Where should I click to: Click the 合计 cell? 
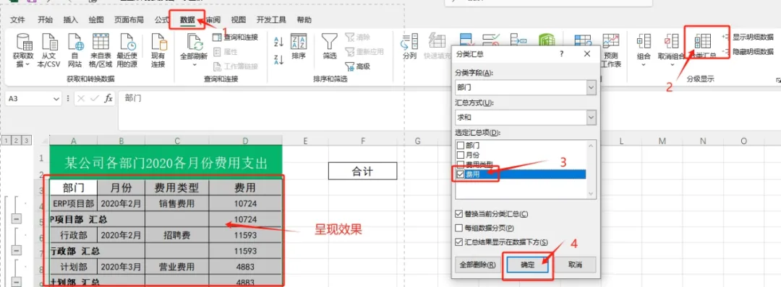click(362, 172)
